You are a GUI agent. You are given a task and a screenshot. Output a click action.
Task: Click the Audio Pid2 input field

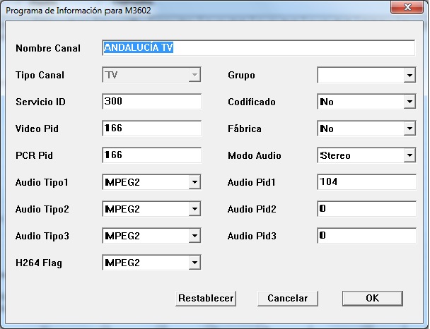(x=366, y=209)
